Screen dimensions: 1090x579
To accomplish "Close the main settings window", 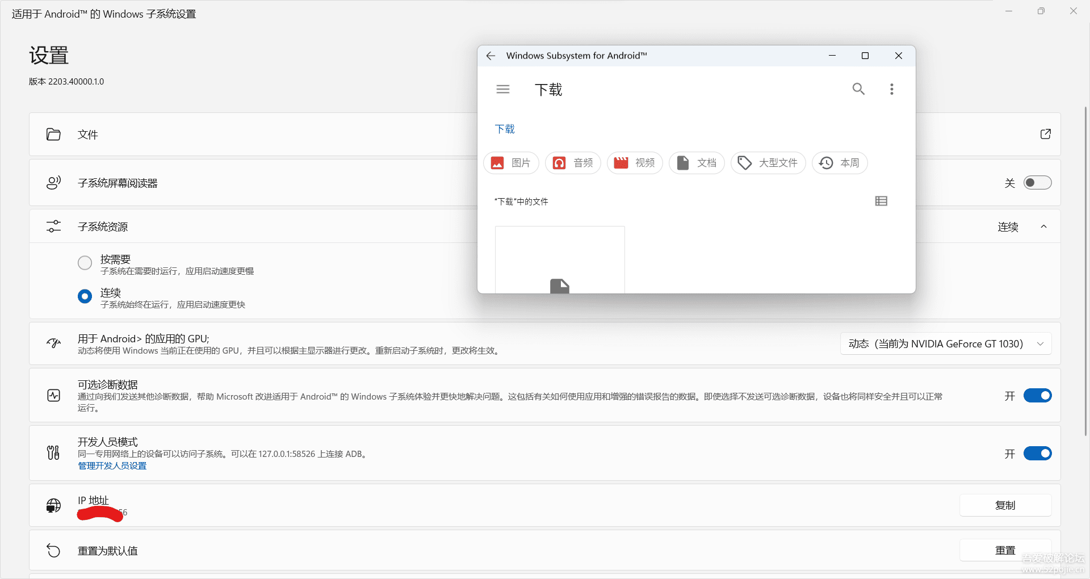I will [1074, 11].
